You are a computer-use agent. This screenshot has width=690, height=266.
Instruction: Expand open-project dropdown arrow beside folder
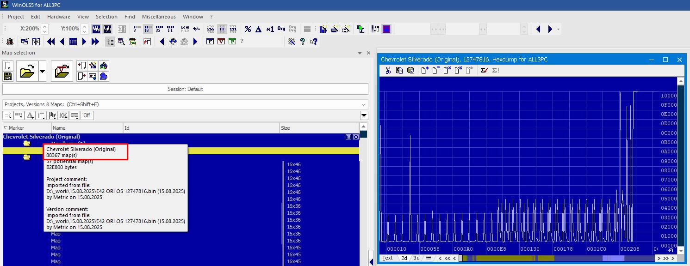click(x=43, y=72)
